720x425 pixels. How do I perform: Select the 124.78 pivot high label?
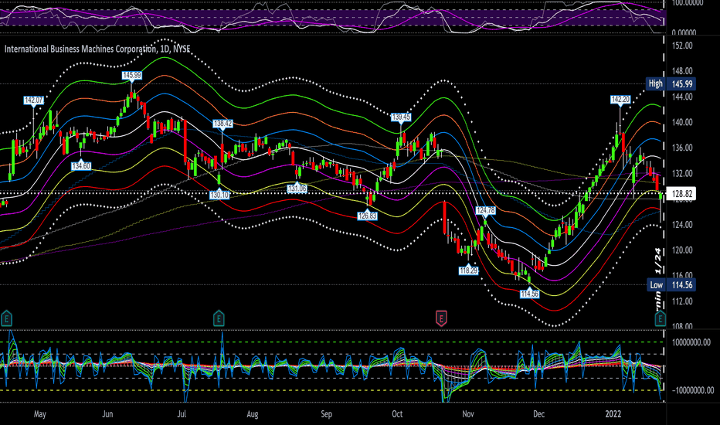(485, 210)
